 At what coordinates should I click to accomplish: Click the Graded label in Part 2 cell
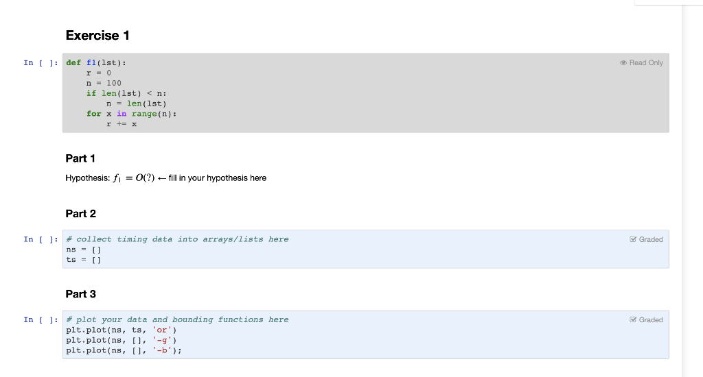coord(651,239)
